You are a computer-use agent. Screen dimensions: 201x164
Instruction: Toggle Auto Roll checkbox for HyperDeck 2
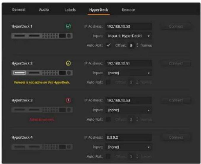click(x=108, y=82)
